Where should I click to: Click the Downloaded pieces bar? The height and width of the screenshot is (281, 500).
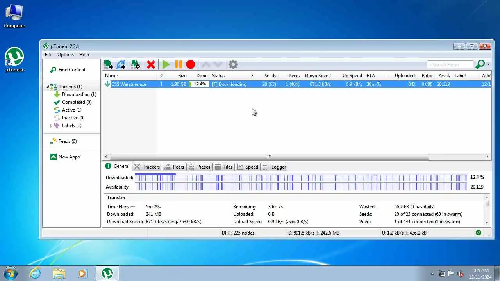pos(301,177)
